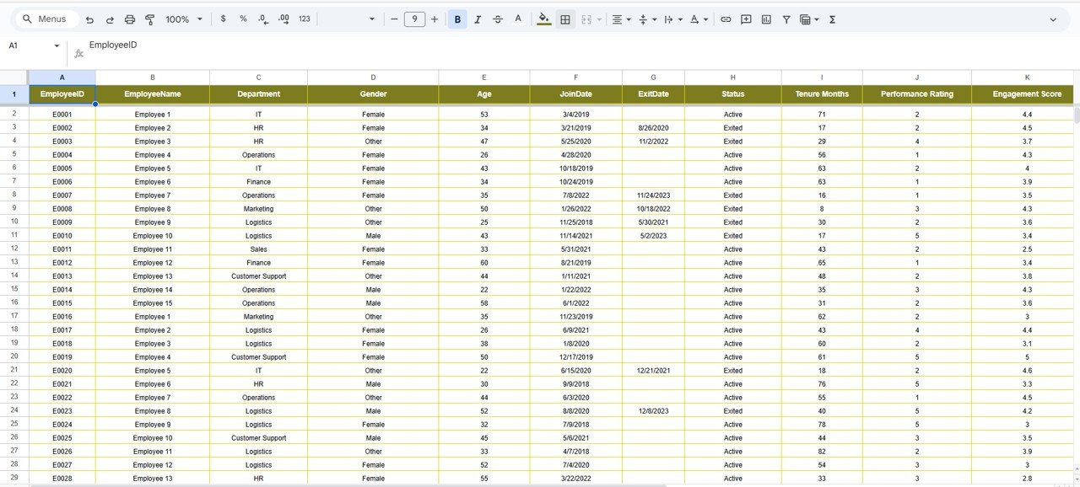This screenshot has height=487, width=1080.
Task: Click the Undo icon
Action: 90,19
